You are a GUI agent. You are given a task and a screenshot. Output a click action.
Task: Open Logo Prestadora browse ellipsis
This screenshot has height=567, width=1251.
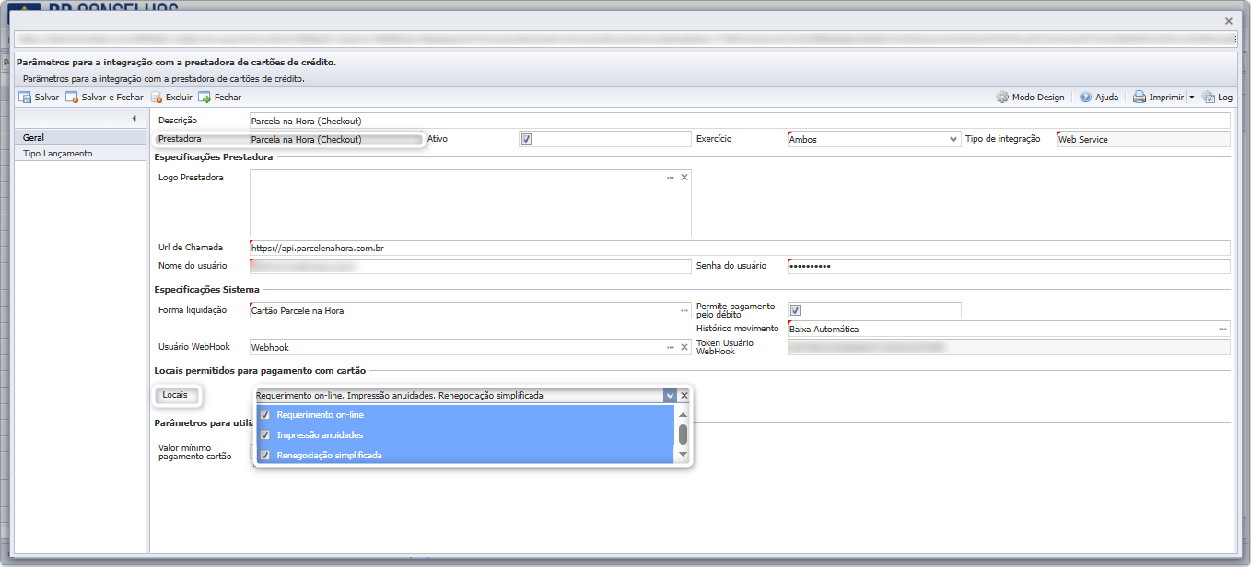coord(671,177)
